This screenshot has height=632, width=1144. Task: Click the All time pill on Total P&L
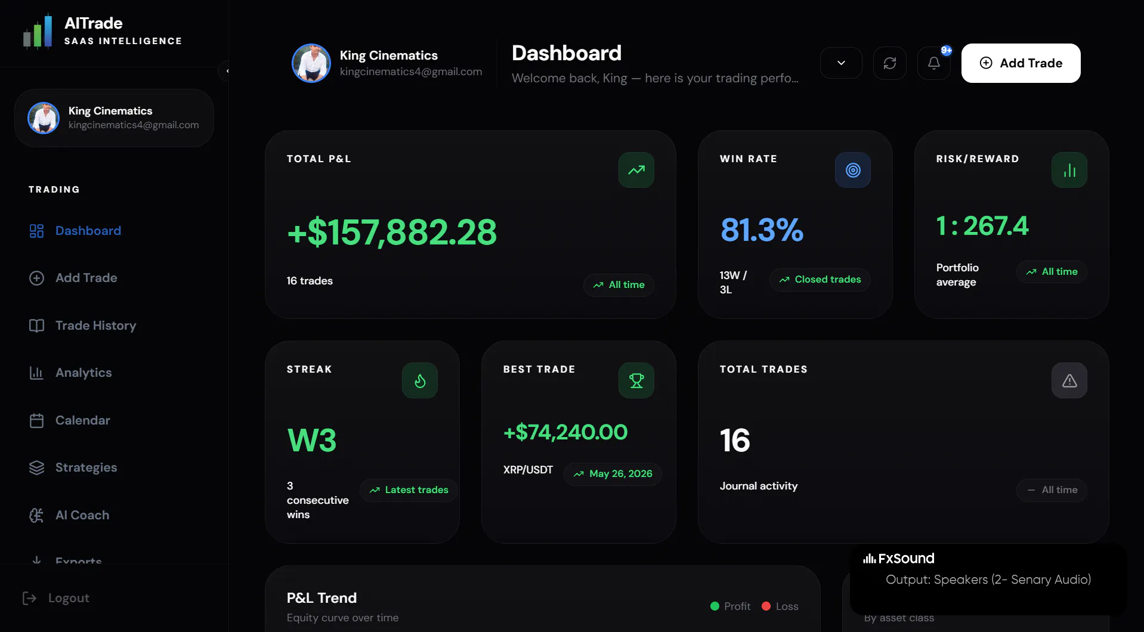click(619, 285)
